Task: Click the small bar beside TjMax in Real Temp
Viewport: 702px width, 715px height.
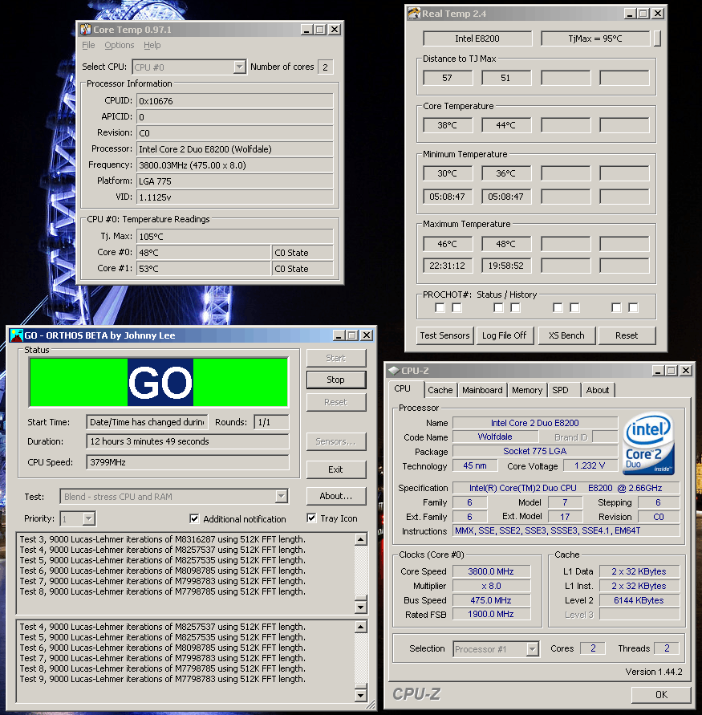Action: (x=657, y=39)
